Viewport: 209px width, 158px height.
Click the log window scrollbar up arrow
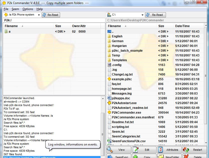pyautogui.click(x=103, y=99)
